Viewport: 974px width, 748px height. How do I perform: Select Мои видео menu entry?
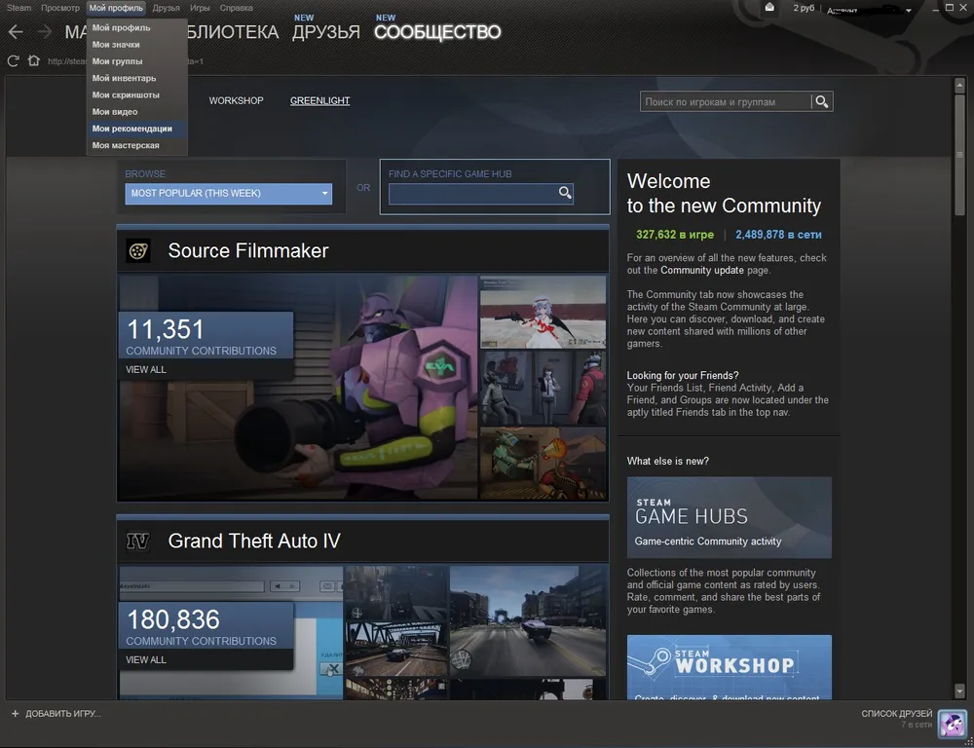click(137, 112)
